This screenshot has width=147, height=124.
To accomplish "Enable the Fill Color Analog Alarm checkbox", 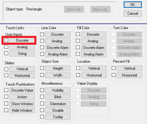I will pyautogui.click(x=78, y=54).
